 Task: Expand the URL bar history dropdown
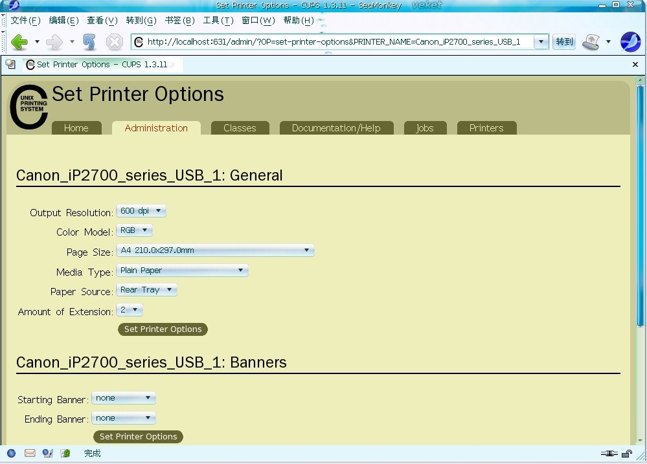click(541, 41)
